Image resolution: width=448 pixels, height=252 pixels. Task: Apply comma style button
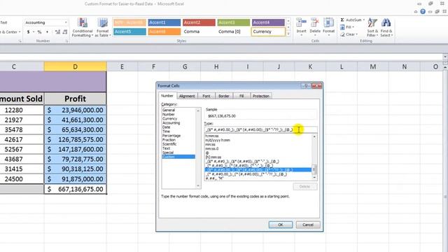(47, 32)
